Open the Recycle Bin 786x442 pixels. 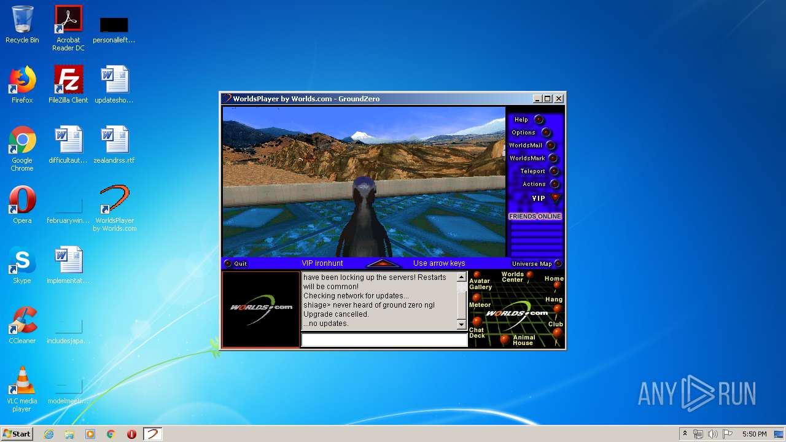click(x=22, y=25)
